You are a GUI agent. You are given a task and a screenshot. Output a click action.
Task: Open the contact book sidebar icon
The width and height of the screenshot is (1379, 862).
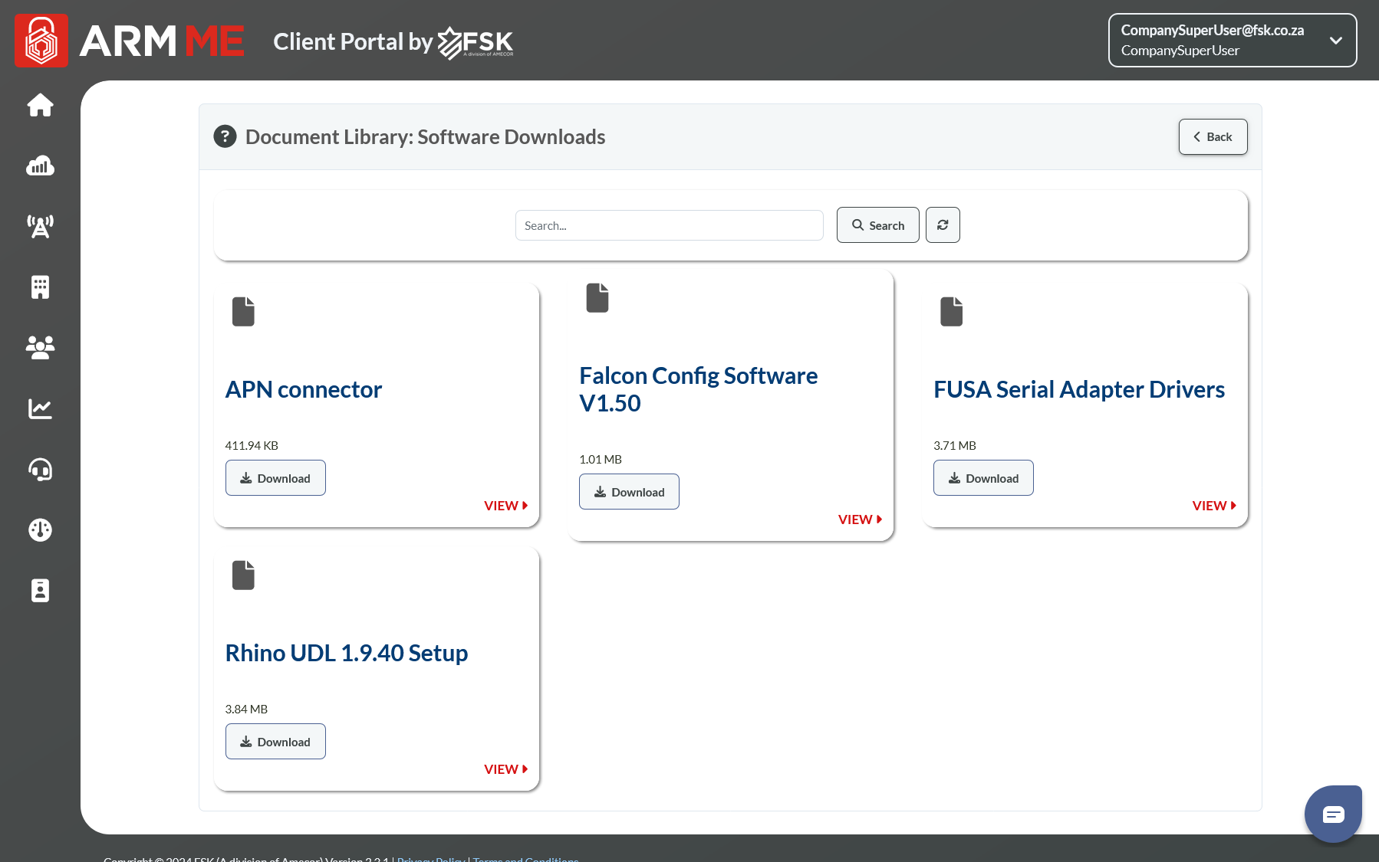[40, 590]
